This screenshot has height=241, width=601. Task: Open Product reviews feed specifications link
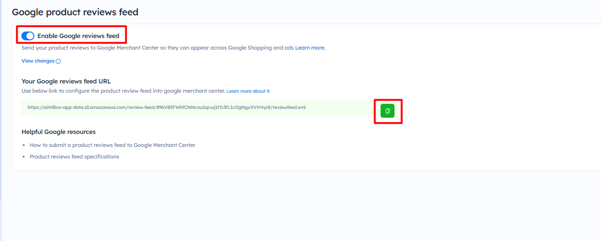click(x=74, y=157)
